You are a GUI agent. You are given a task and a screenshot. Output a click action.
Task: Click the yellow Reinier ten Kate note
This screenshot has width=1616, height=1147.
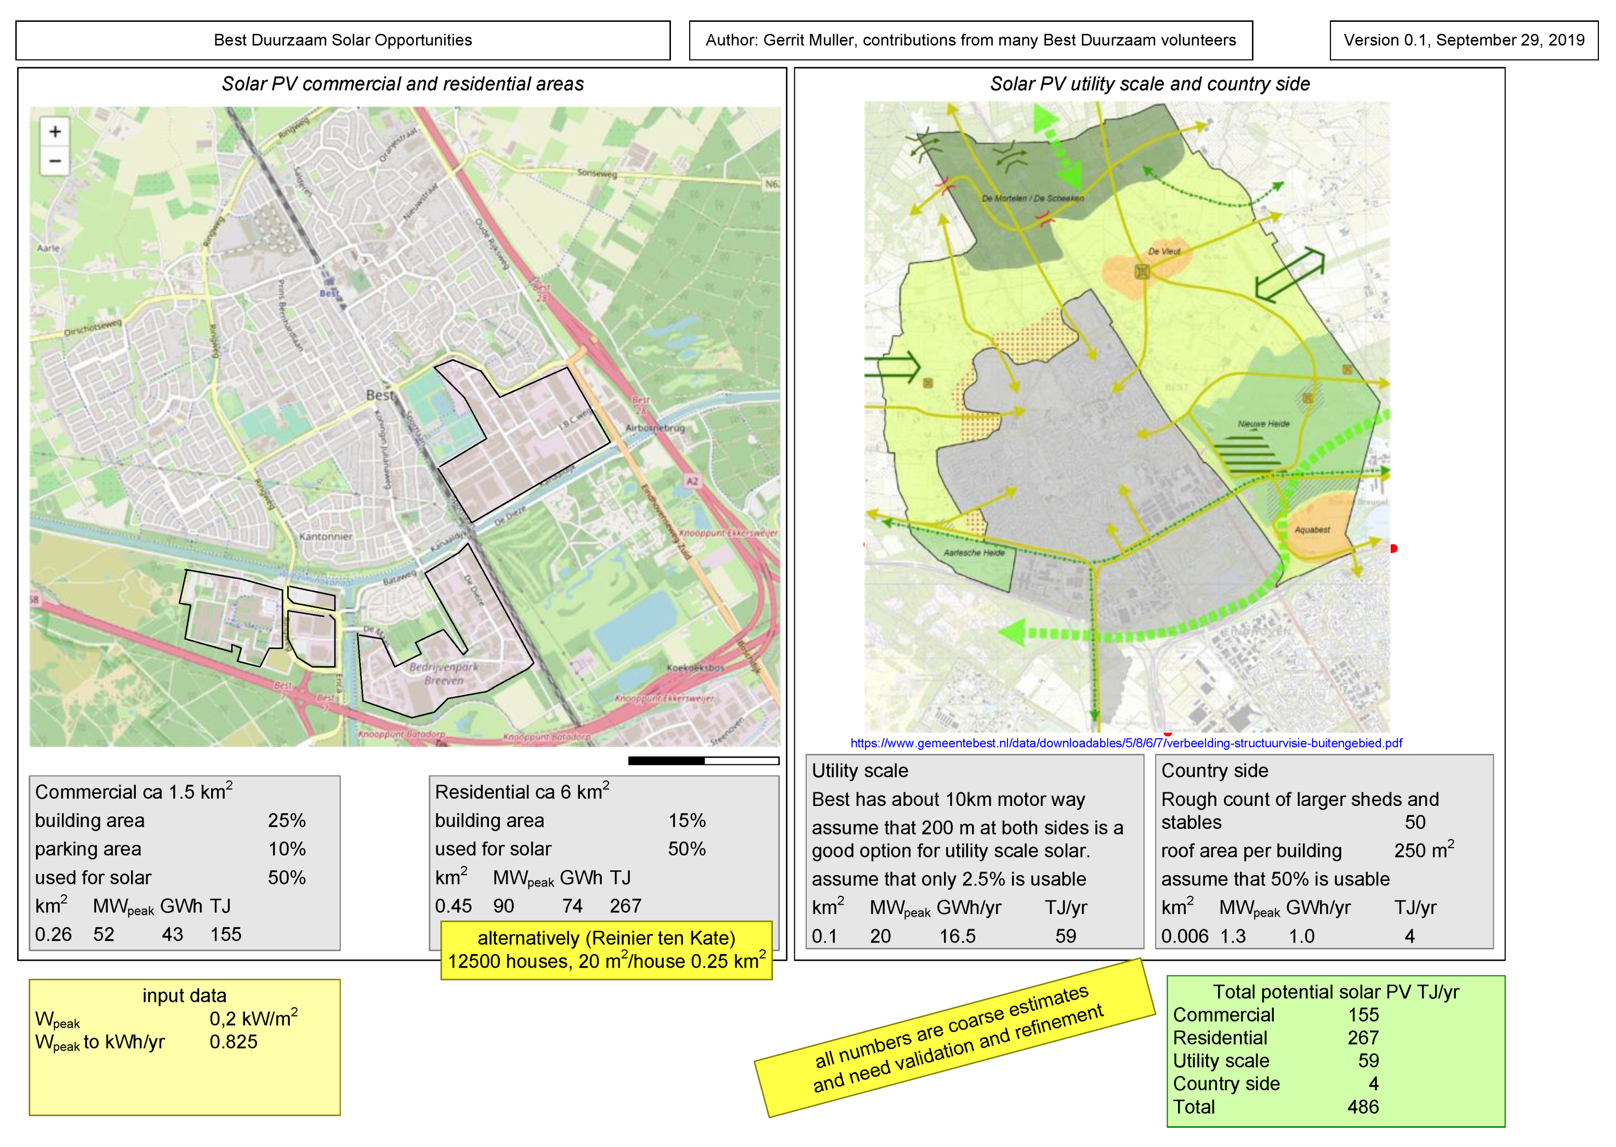pyautogui.click(x=606, y=949)
